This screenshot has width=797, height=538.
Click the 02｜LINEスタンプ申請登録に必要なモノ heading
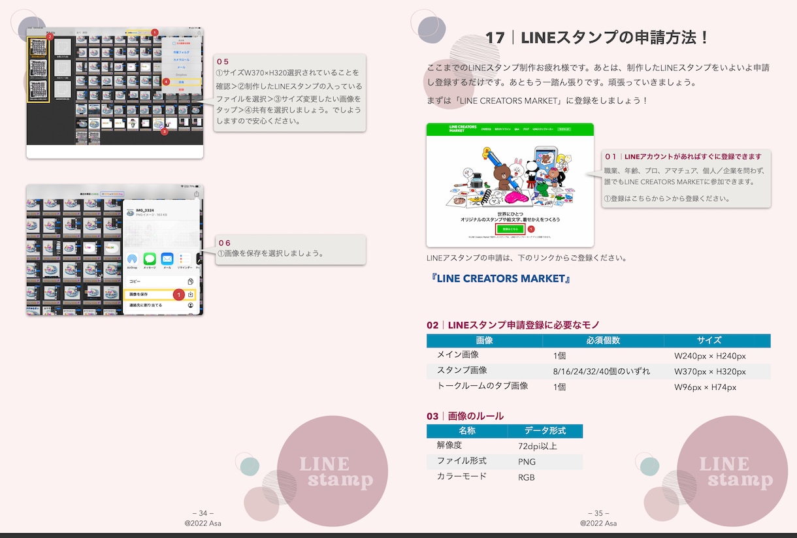coord(513,324)
